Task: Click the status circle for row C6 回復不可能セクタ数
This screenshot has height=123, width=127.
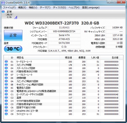Action: [x=6, y=108]
